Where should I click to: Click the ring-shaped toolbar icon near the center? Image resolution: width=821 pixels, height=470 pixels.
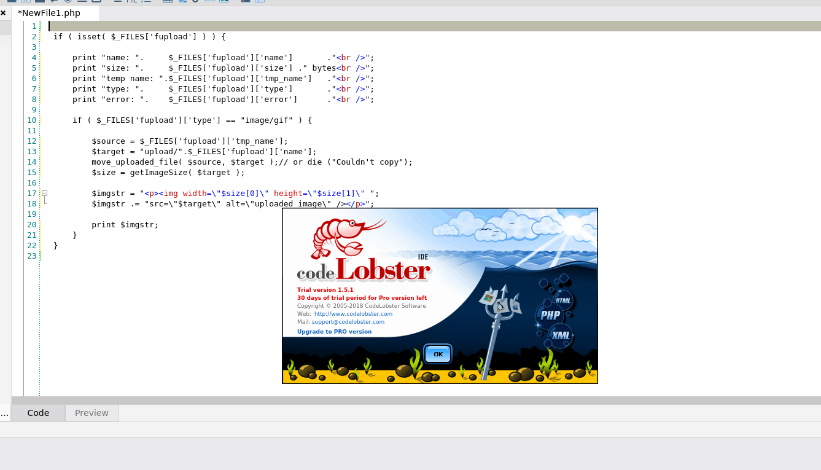[195, 2]
